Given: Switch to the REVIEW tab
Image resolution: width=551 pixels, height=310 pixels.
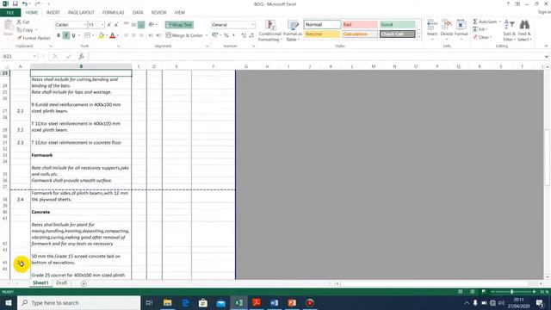Looking at the screenshot, I should click(x=158, y=13).
